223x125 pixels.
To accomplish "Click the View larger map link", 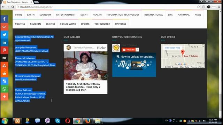I will (x=172, y=48).
